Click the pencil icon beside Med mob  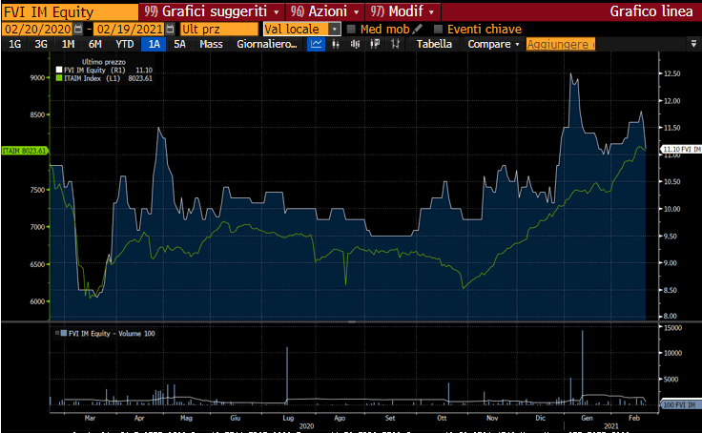coord(417,29)
